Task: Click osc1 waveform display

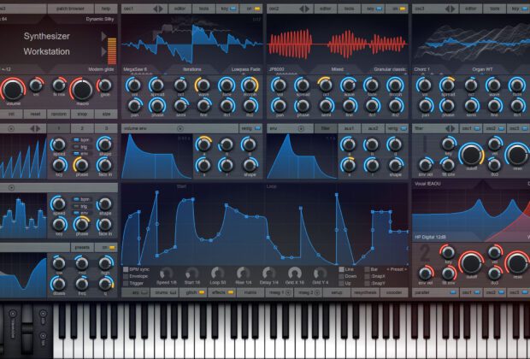Action: click(192, 40)
